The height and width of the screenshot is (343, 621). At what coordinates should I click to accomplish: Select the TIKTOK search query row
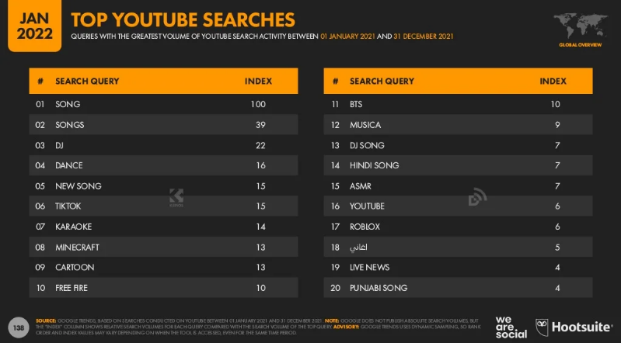163,206
